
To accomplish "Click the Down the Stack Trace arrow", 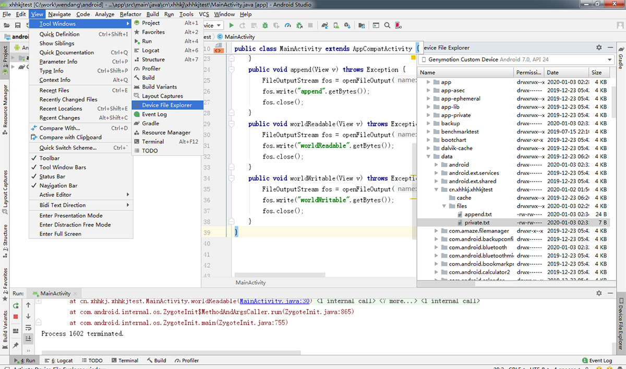I will tap(28, 316).
